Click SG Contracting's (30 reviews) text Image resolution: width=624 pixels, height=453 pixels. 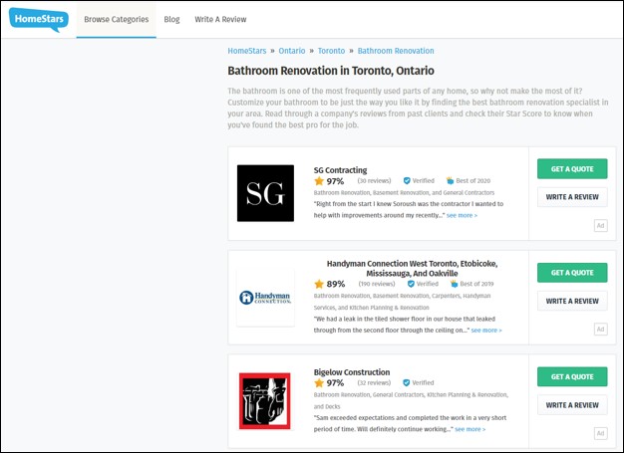tap(374, 181)
